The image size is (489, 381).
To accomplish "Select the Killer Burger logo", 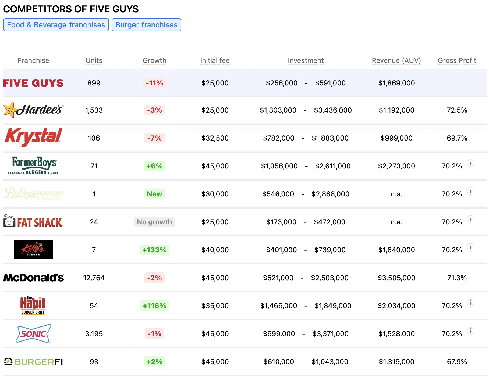I will pyautogui.click(x=33, y=249).
